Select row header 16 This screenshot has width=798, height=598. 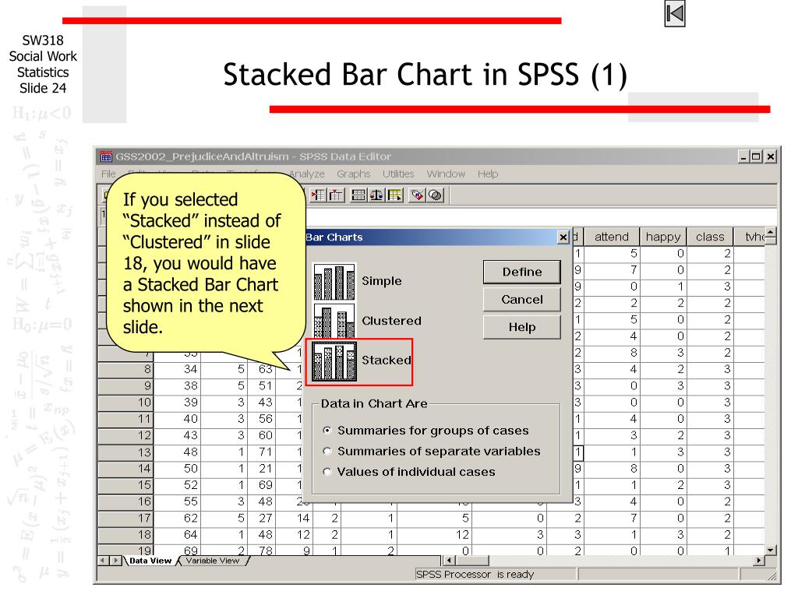[x=125, y=502]
